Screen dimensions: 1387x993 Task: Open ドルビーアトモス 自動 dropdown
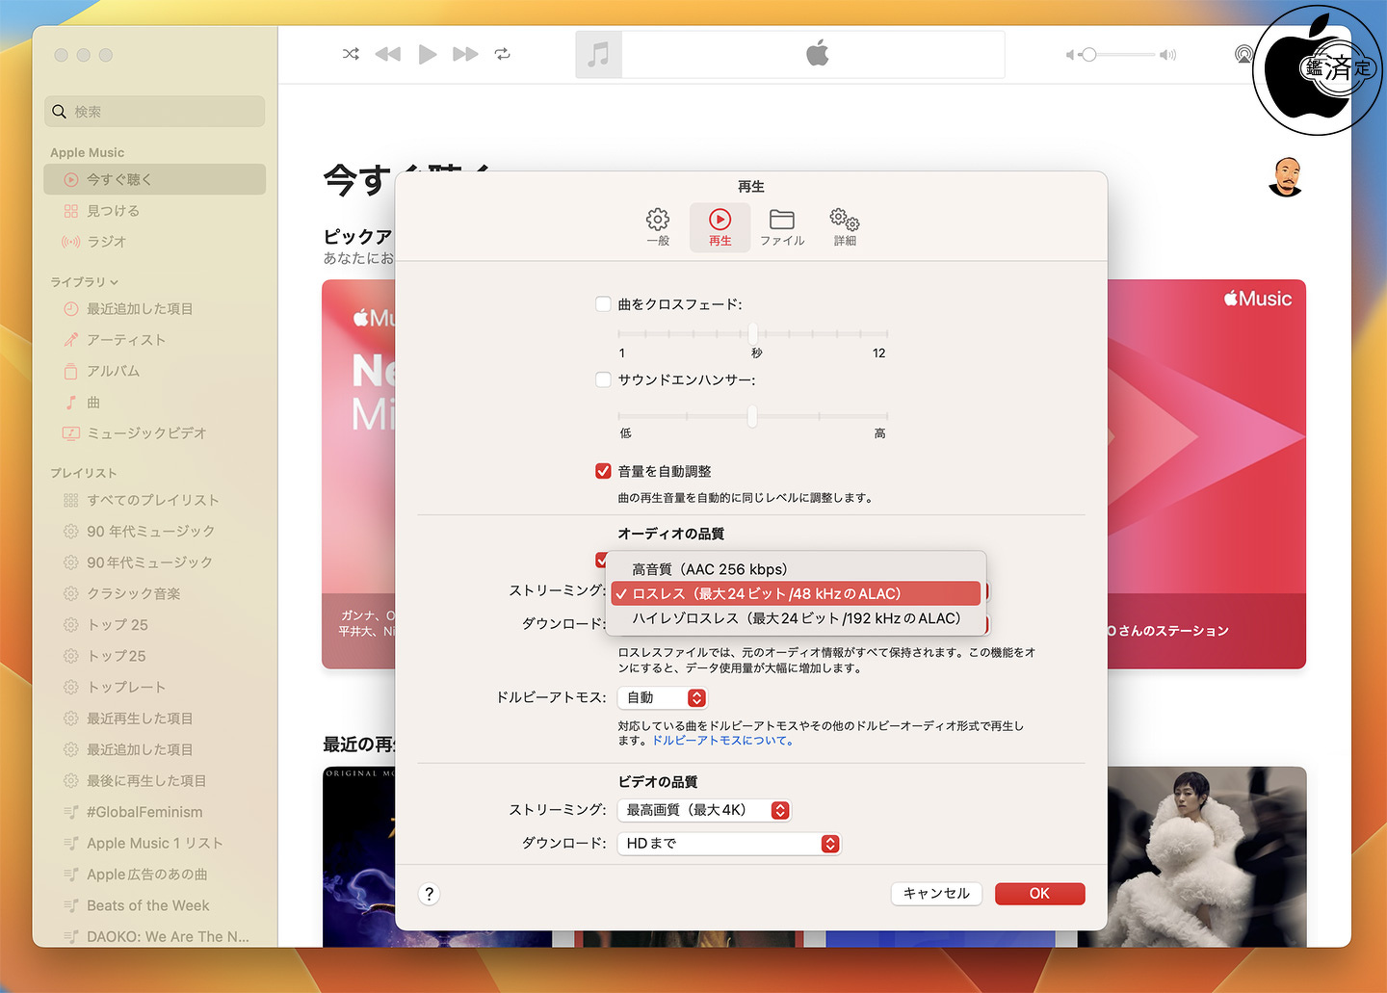pos(663,697)
